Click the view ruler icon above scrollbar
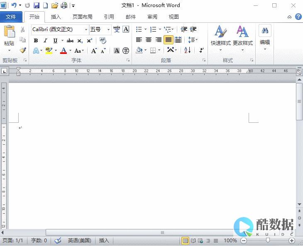The width and height of the screenshot is (303, 246). click(299, 72)
